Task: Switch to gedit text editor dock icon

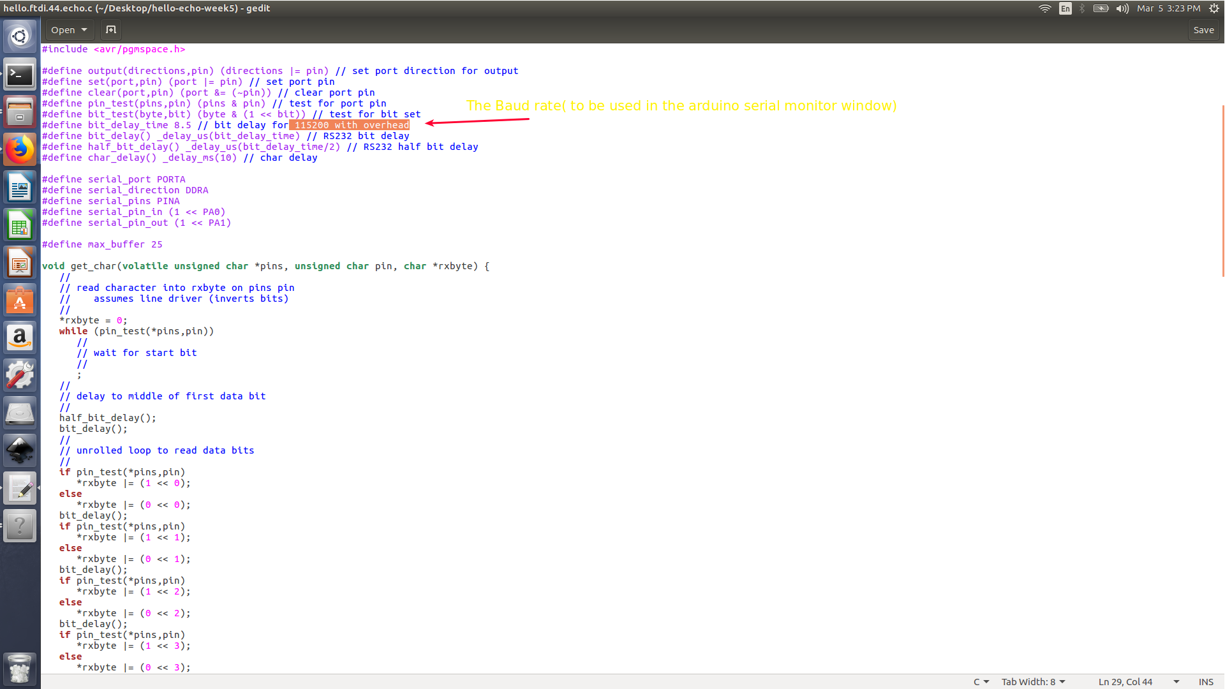Action: 20,488
